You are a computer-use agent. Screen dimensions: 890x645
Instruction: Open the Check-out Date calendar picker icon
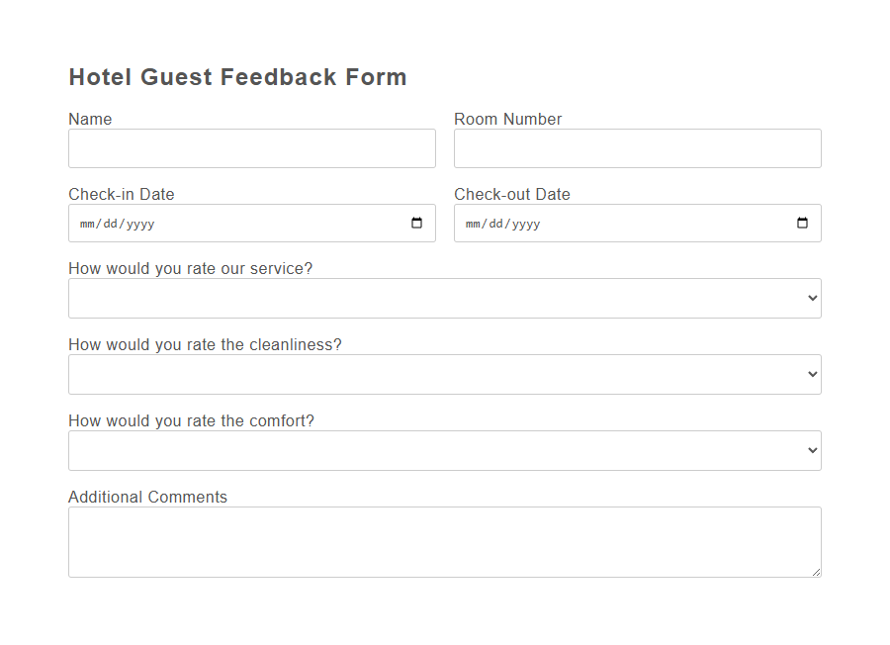(x=801, y=223)
